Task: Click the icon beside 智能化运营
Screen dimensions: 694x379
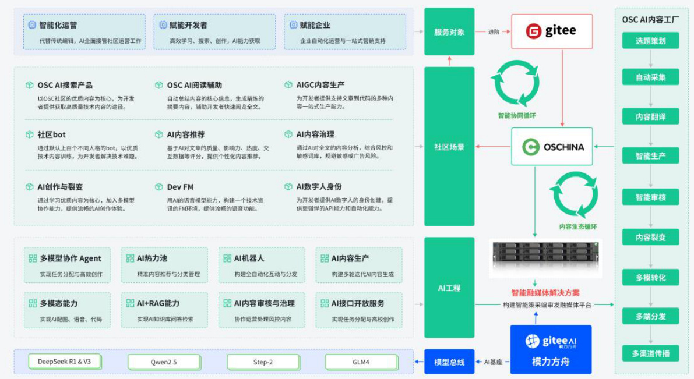Action: point(32,25)
